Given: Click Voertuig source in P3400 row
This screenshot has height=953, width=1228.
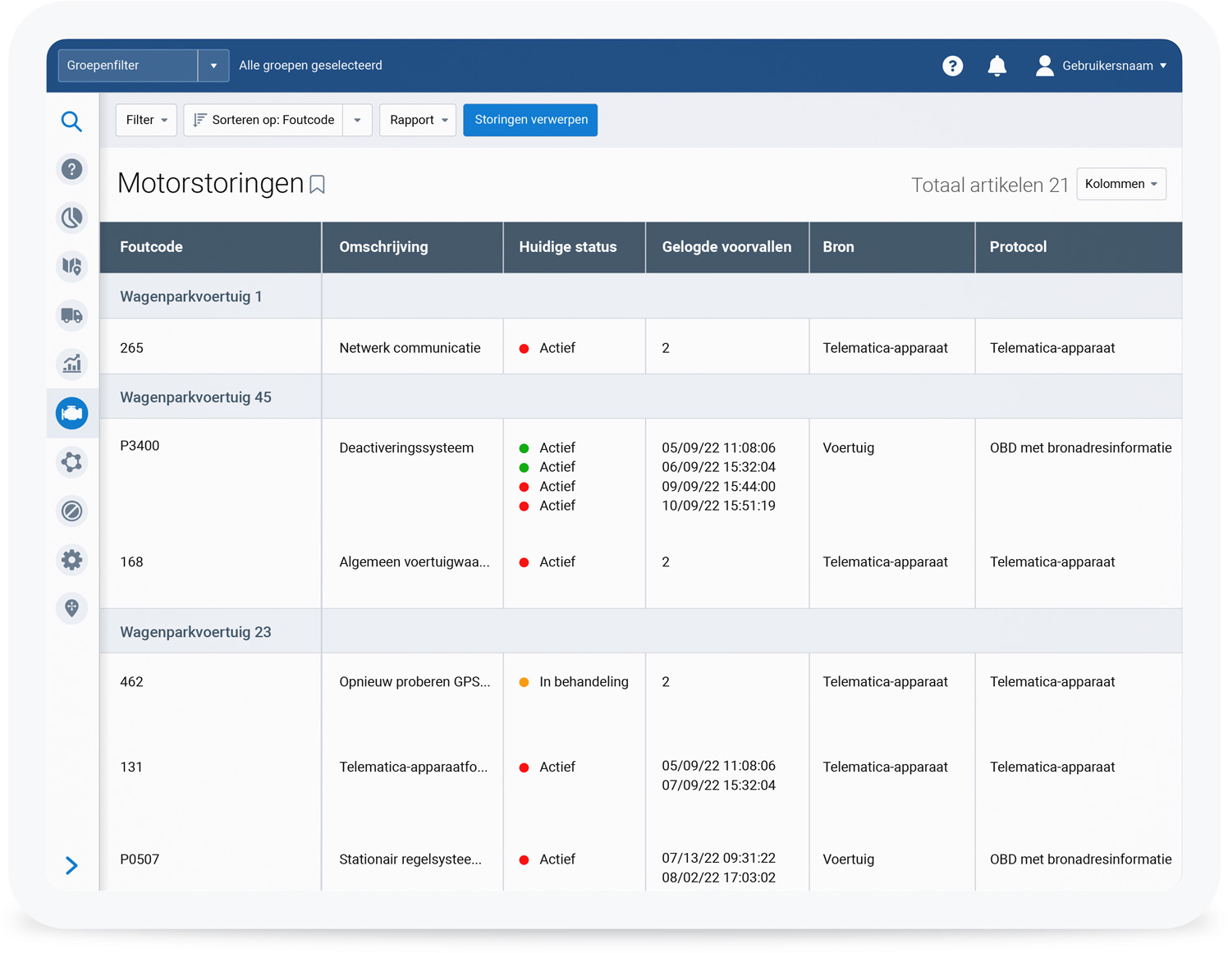Looking at the screenshot, I should pos(848,448).
